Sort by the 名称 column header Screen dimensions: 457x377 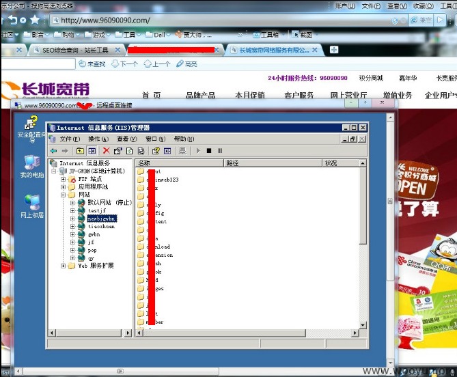tap(180, 163)
